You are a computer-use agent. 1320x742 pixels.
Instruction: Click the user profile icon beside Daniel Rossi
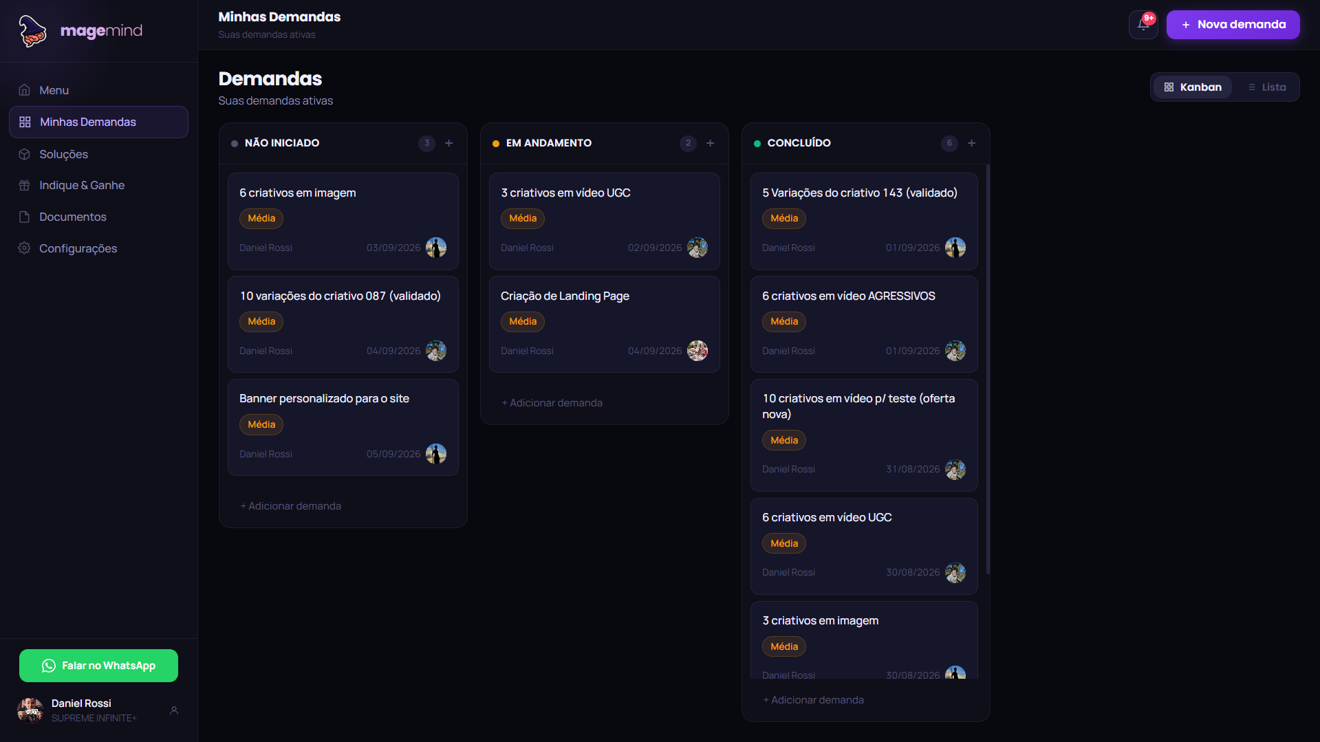point(174,710)
